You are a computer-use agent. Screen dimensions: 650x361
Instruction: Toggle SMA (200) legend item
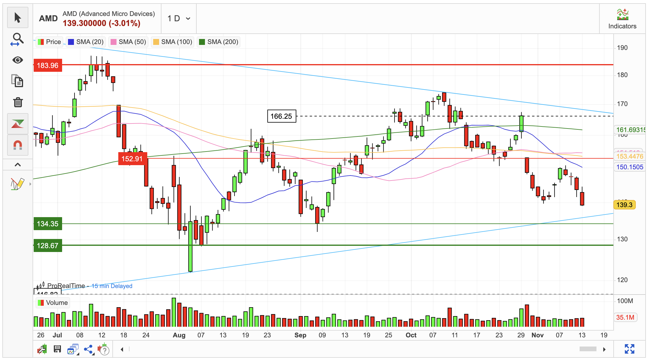(x=219, y=42)
